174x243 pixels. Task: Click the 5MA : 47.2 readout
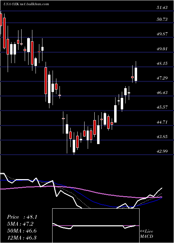pos(20,224)
